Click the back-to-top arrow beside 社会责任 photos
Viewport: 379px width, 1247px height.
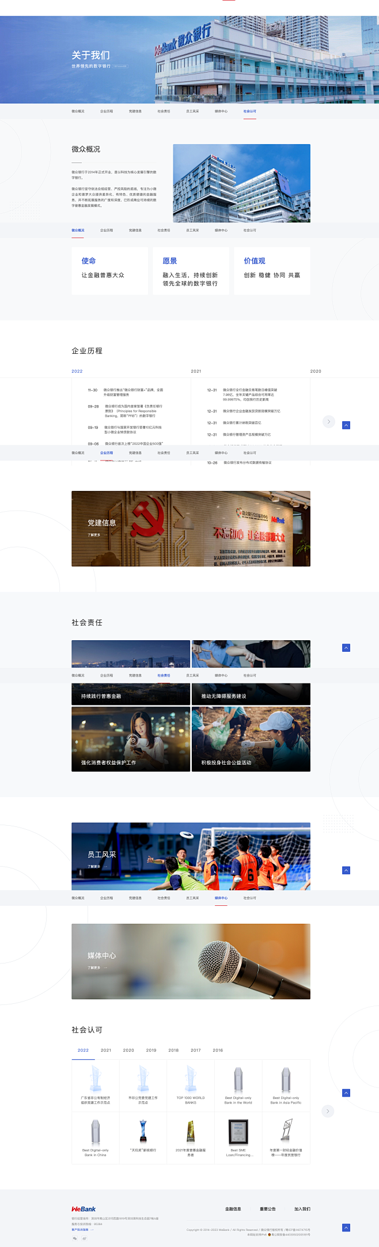[346, 648]
